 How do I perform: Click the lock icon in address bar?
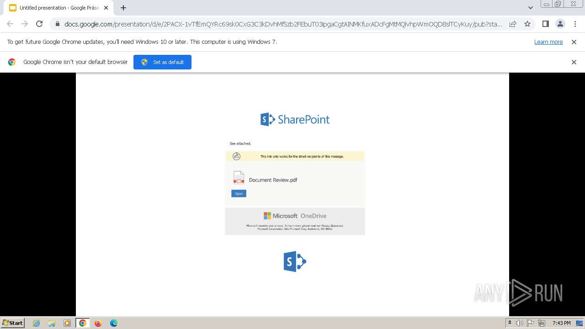58,24
